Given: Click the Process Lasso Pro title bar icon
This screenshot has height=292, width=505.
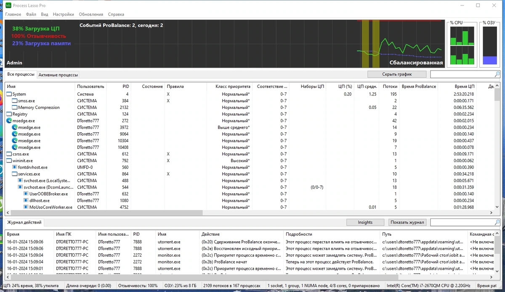Looking at the screenshot, I should [8, 5].
